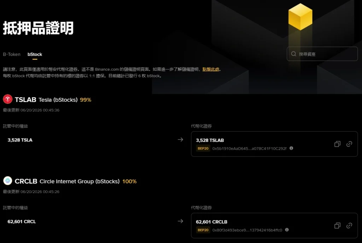Switch to the B-Token tab
Screen dimensions: 362x243
pos(12,54)
